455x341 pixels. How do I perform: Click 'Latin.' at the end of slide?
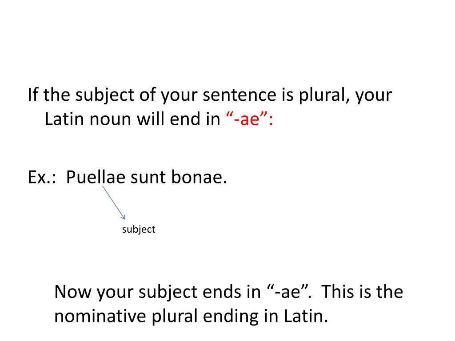[x=306, y=316]
